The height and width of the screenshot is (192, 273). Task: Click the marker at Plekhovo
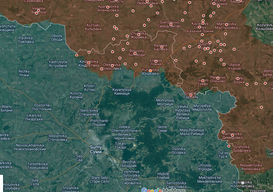point(218,78)
